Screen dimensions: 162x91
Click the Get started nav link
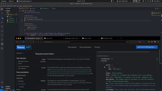pyautogui.click(x=72, y=47)
